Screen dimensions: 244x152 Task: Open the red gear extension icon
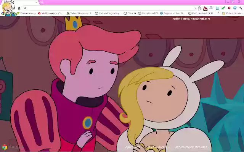click(x=229, y=8)
